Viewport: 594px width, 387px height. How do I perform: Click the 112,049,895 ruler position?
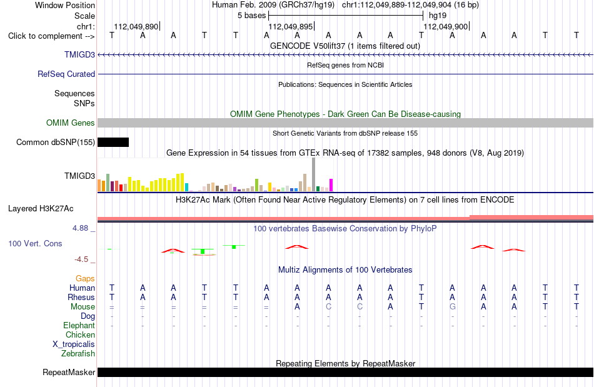[291, 26]
